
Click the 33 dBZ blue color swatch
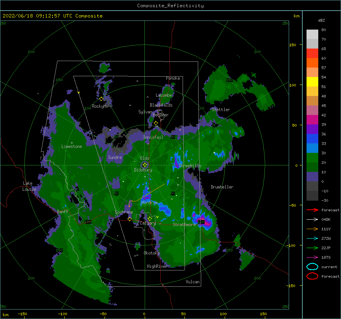pos(312,138)
